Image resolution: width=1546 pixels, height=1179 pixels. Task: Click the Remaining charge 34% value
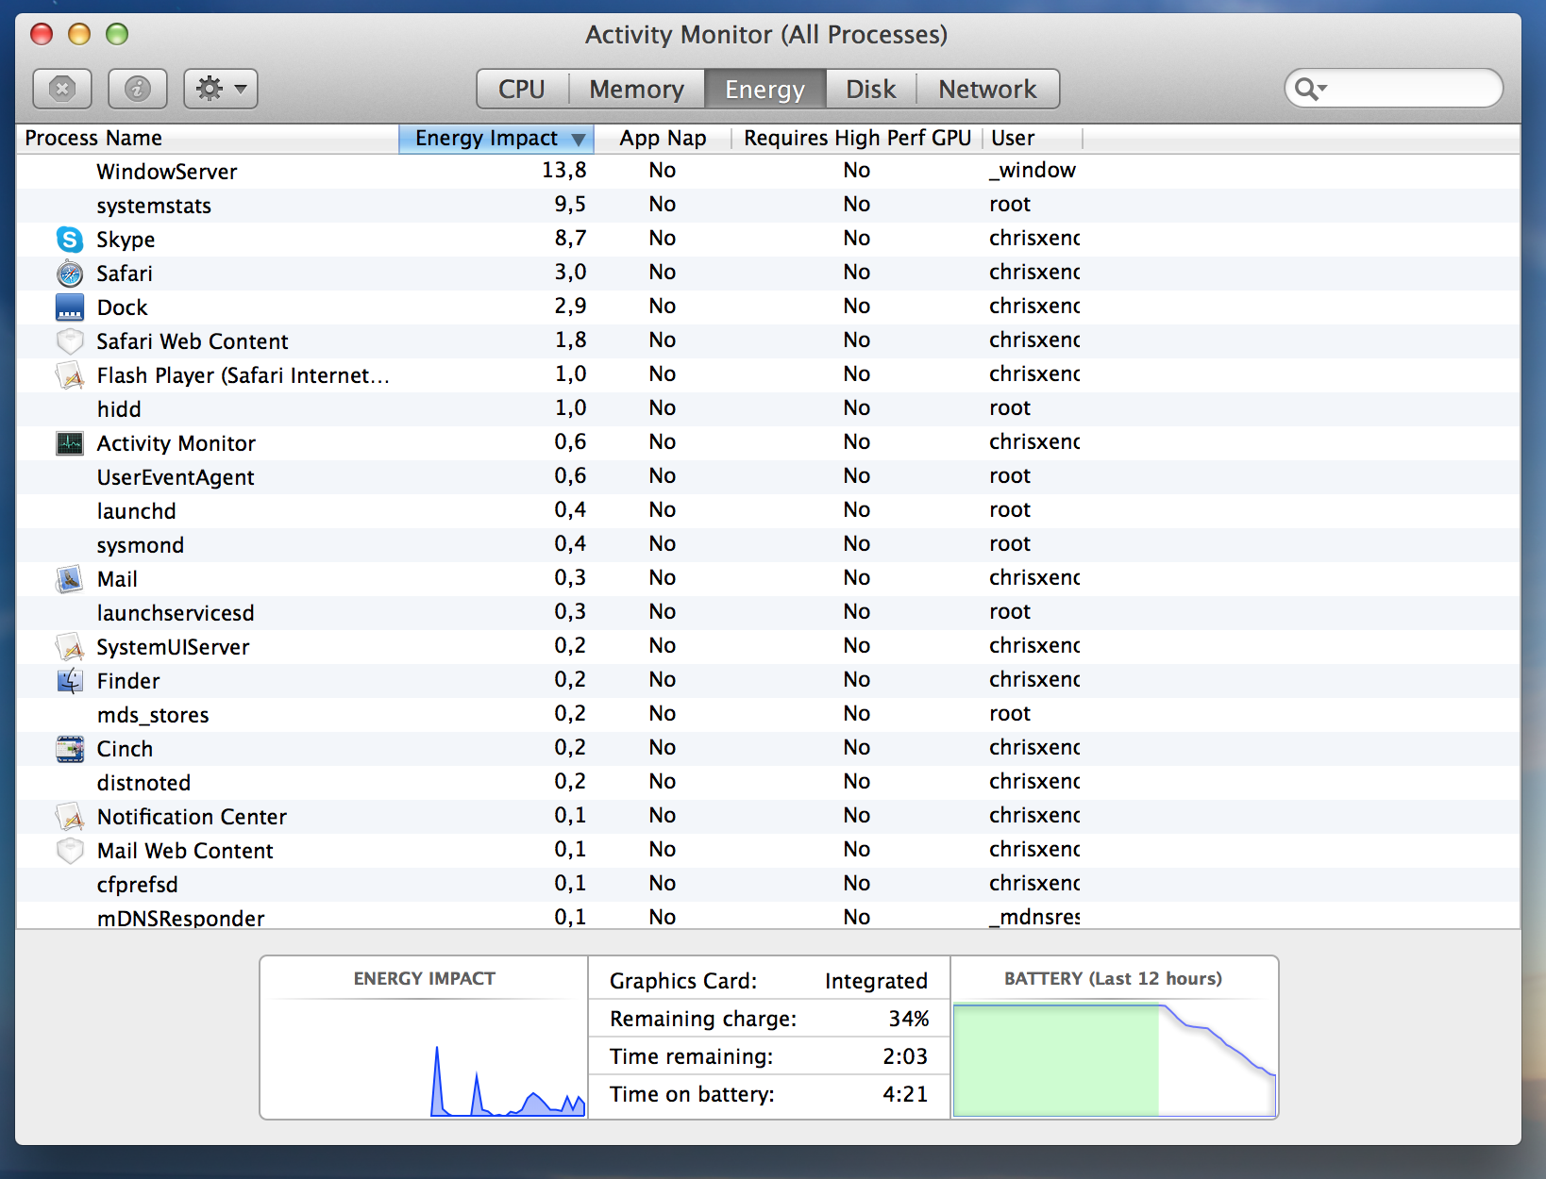click(909, 1019)
